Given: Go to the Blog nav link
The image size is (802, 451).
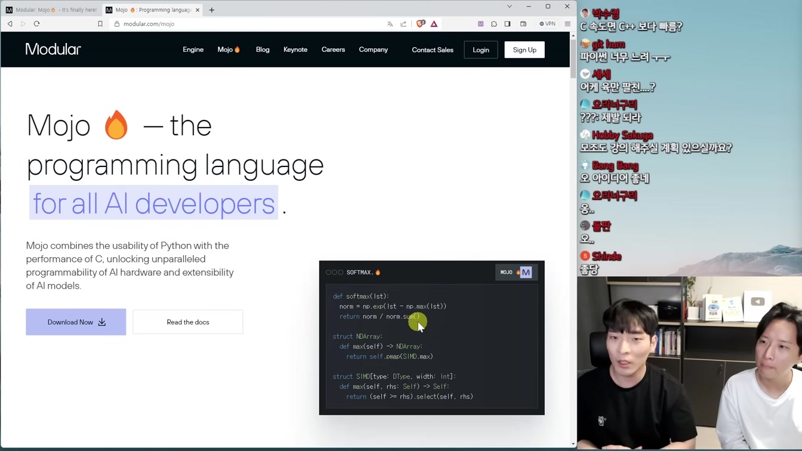Looking at the screenshot, I should click(x=263, y=50).
